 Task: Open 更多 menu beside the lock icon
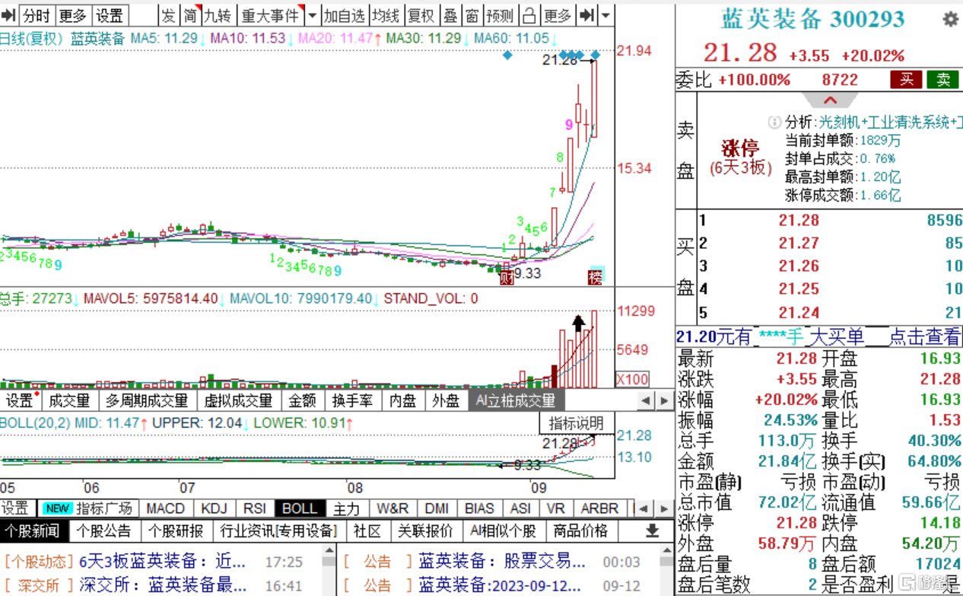(558, 14)
